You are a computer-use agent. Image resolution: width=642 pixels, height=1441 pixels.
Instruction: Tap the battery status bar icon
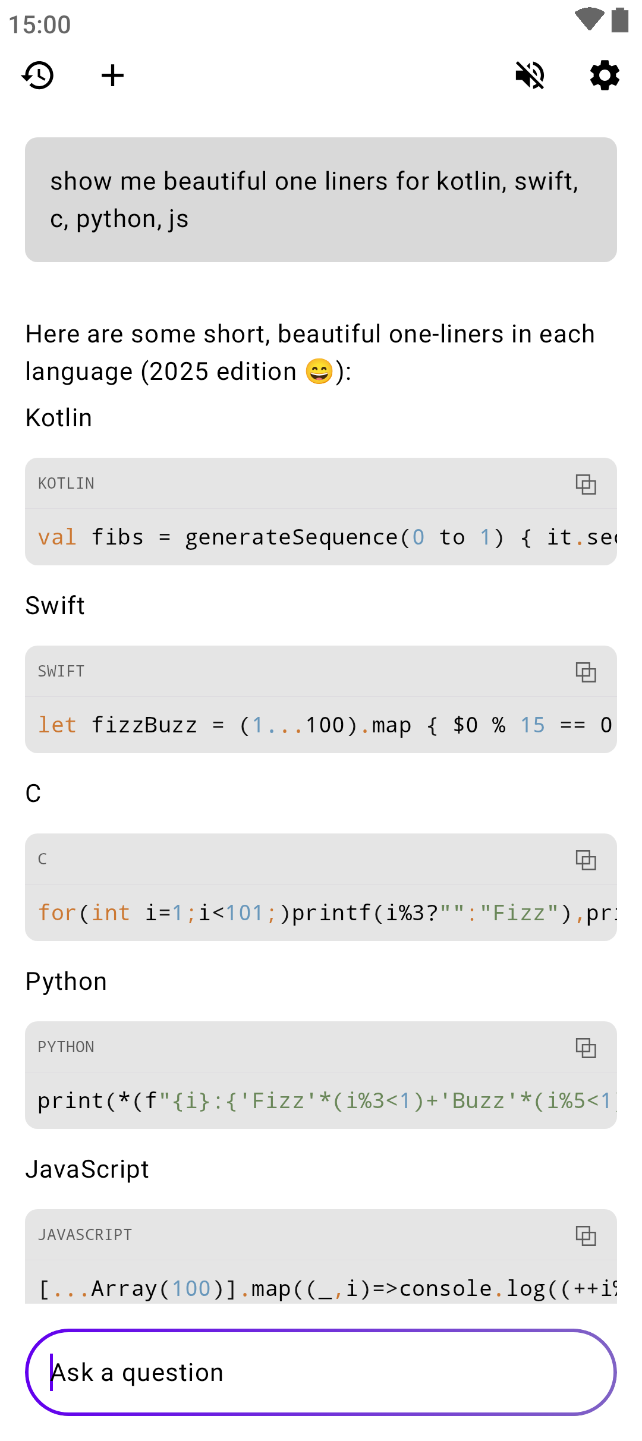coord(620,19)
